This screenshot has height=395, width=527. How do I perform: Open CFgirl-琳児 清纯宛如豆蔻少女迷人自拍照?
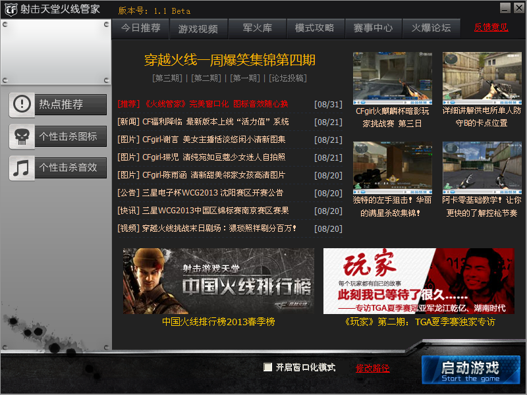(x=202, y=157)
